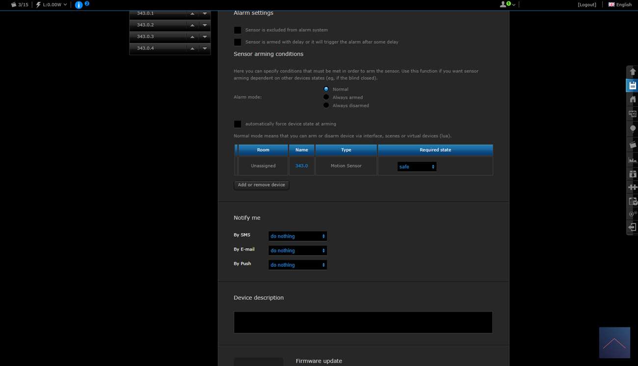Screen dimensions: 638x366
Task: Click the bar chart sidebar icon
Action: 632,159
